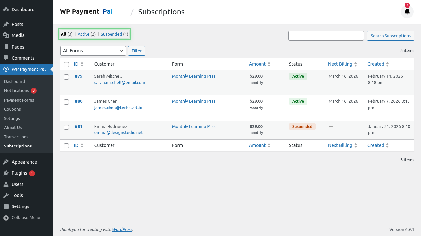The image size is (421, 236).
Task: Click the Tools icon in the sidebar
Action: (x=5, y=195)
